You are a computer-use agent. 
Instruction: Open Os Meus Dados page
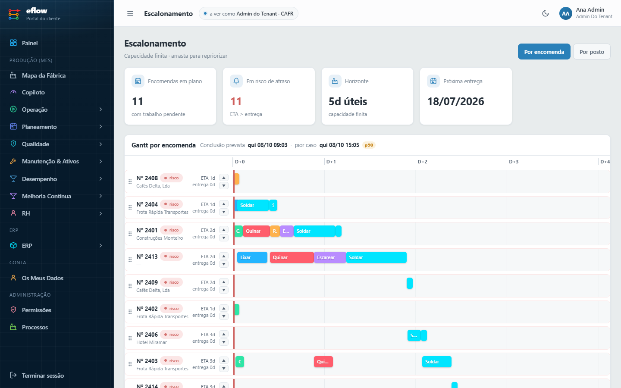pos(57,278)
